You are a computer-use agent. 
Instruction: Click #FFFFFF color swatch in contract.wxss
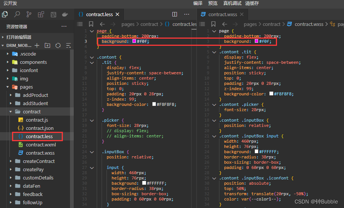click(x=256, y=152)
